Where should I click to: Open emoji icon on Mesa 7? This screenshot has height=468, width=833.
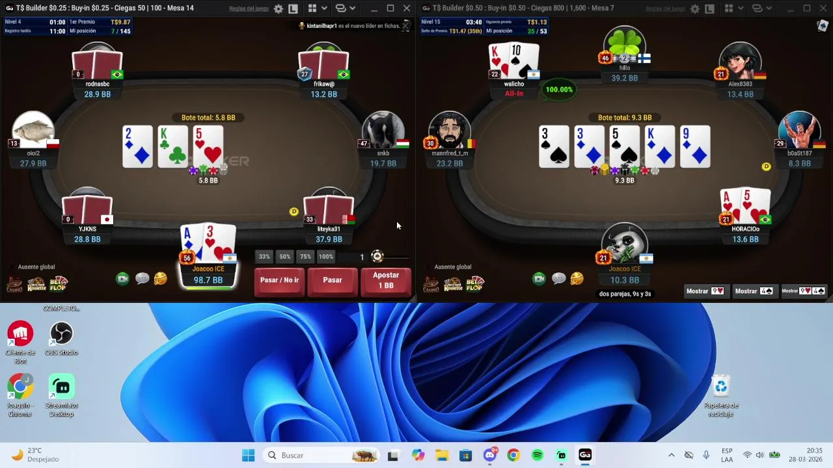(577, 279)
